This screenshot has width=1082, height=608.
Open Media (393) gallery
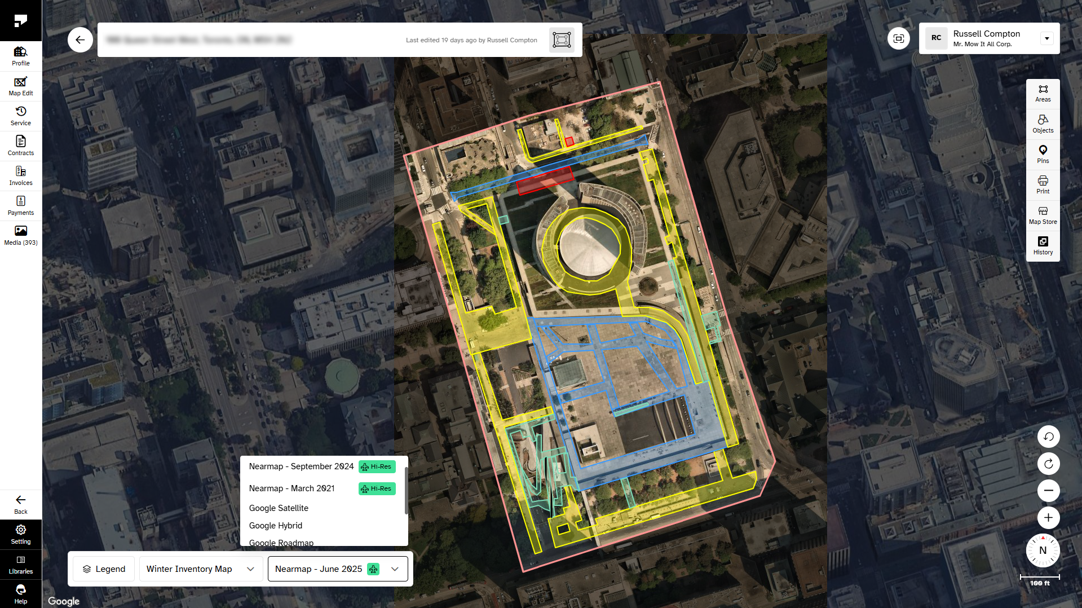[x=21, y=236]
